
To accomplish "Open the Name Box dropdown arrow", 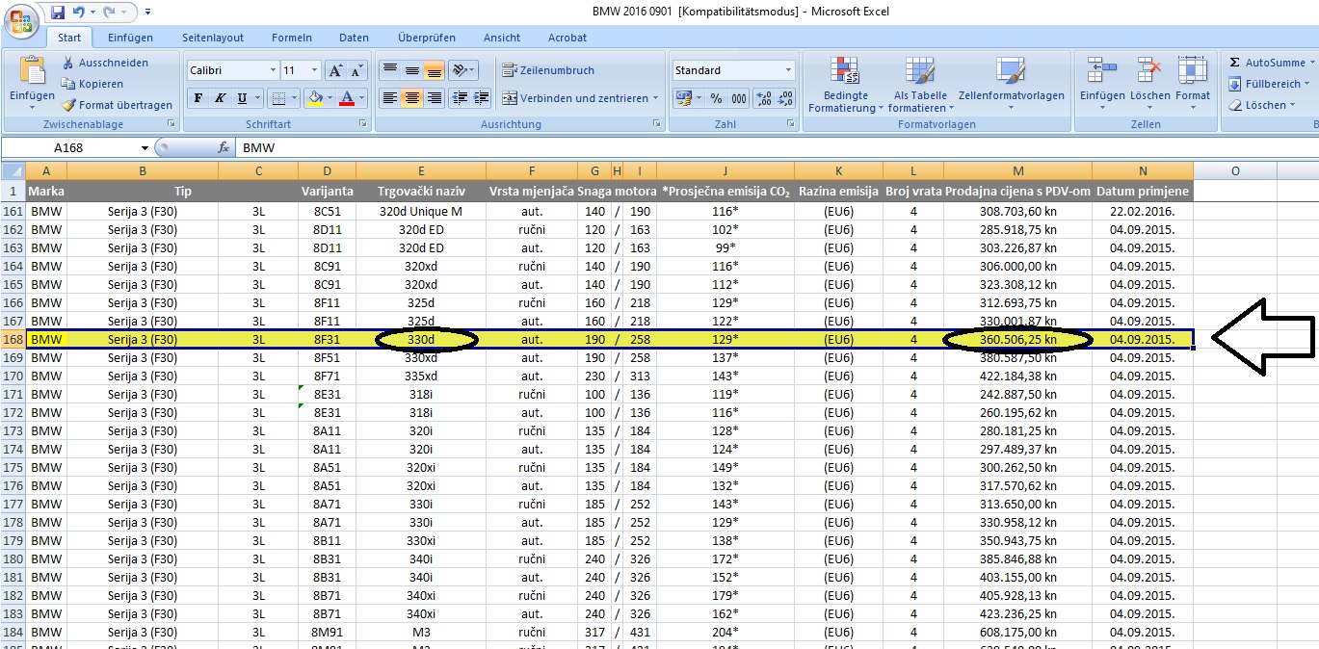I will click(x=145, y=147).
